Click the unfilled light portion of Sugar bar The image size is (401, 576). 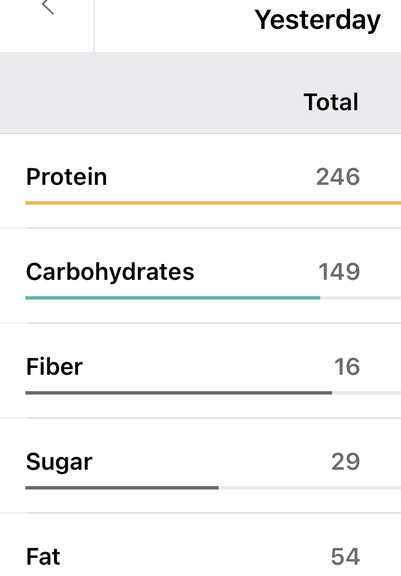tap(310, 487)
